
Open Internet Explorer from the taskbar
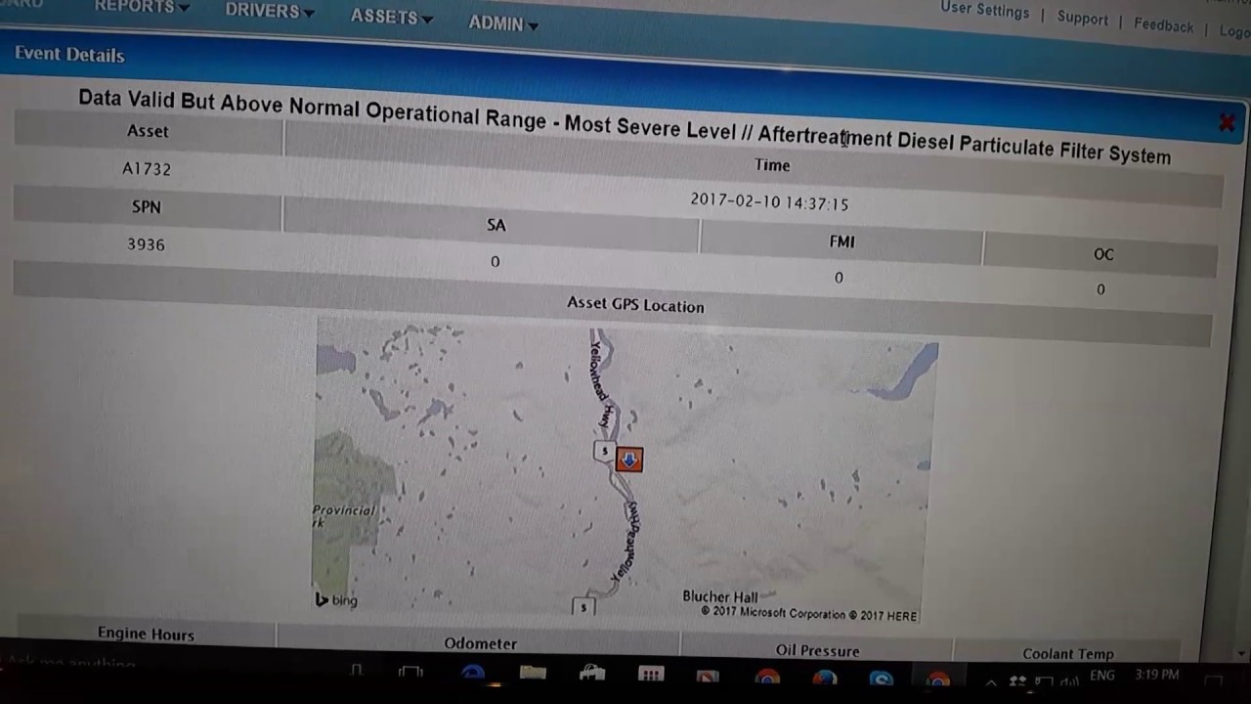[x=473, y=675]
